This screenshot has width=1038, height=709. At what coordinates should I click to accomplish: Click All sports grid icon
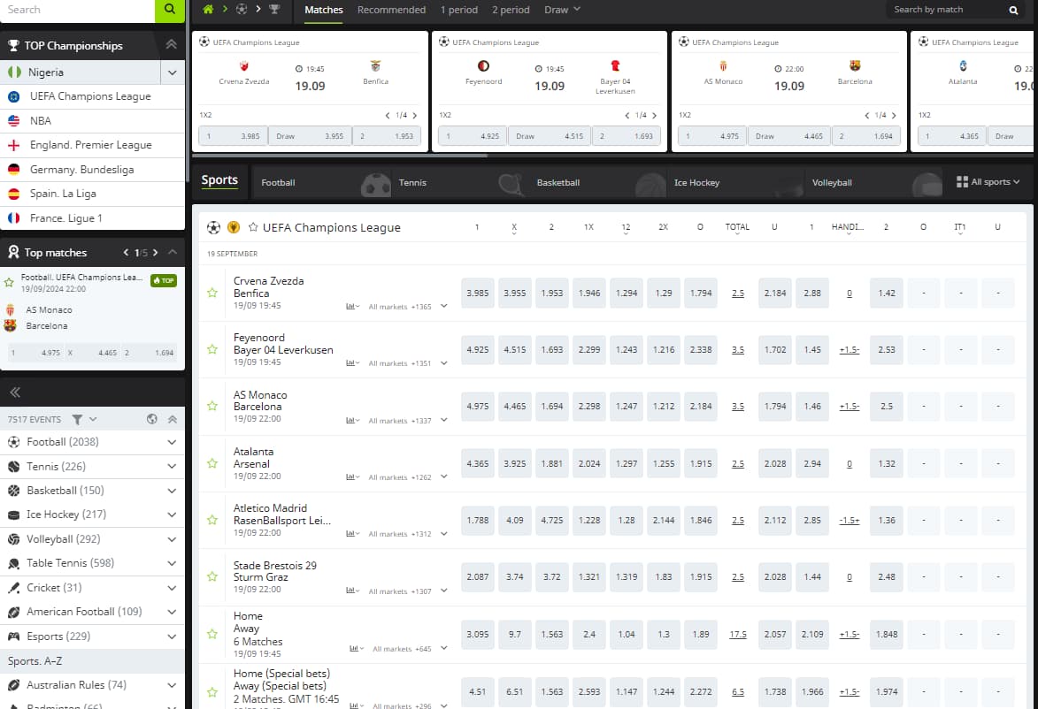(x=962, y=182)
